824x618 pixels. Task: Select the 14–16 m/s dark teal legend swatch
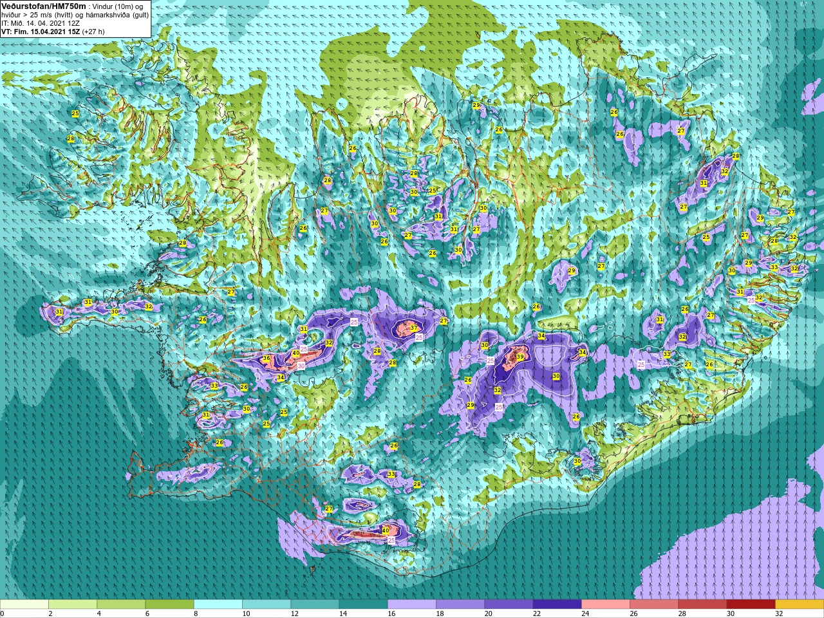click(x=363, y=604)
